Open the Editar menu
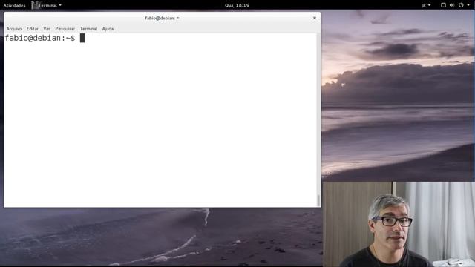Screen dimensions: 475x267 click(x=32, y=29)
